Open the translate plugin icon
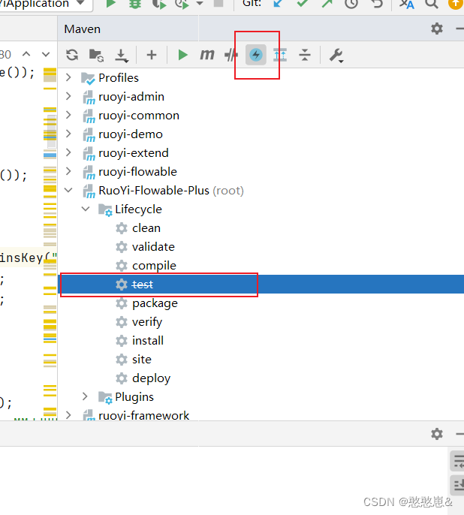This screenshot has width=464, height=515. (x=406, y=4)
